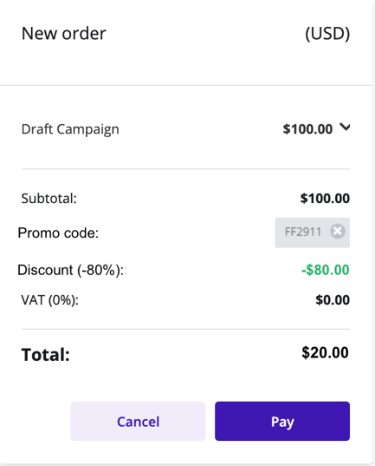This screenshot has height=466, width=375.
Task: Click the (USD) currency label
Action: tap(327, 34)
